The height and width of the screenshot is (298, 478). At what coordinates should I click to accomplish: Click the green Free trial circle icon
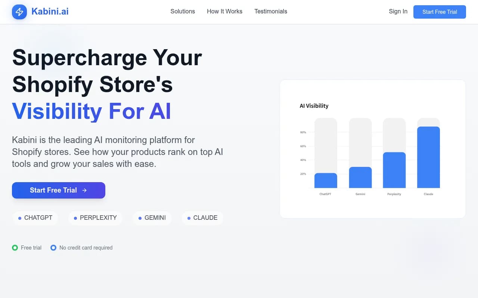pyautogui.click(x=15, y=248)
